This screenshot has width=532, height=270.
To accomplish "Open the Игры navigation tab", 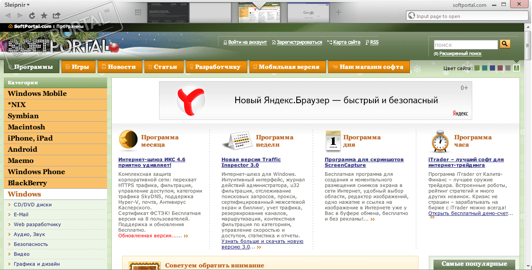I will pos(79,67).
